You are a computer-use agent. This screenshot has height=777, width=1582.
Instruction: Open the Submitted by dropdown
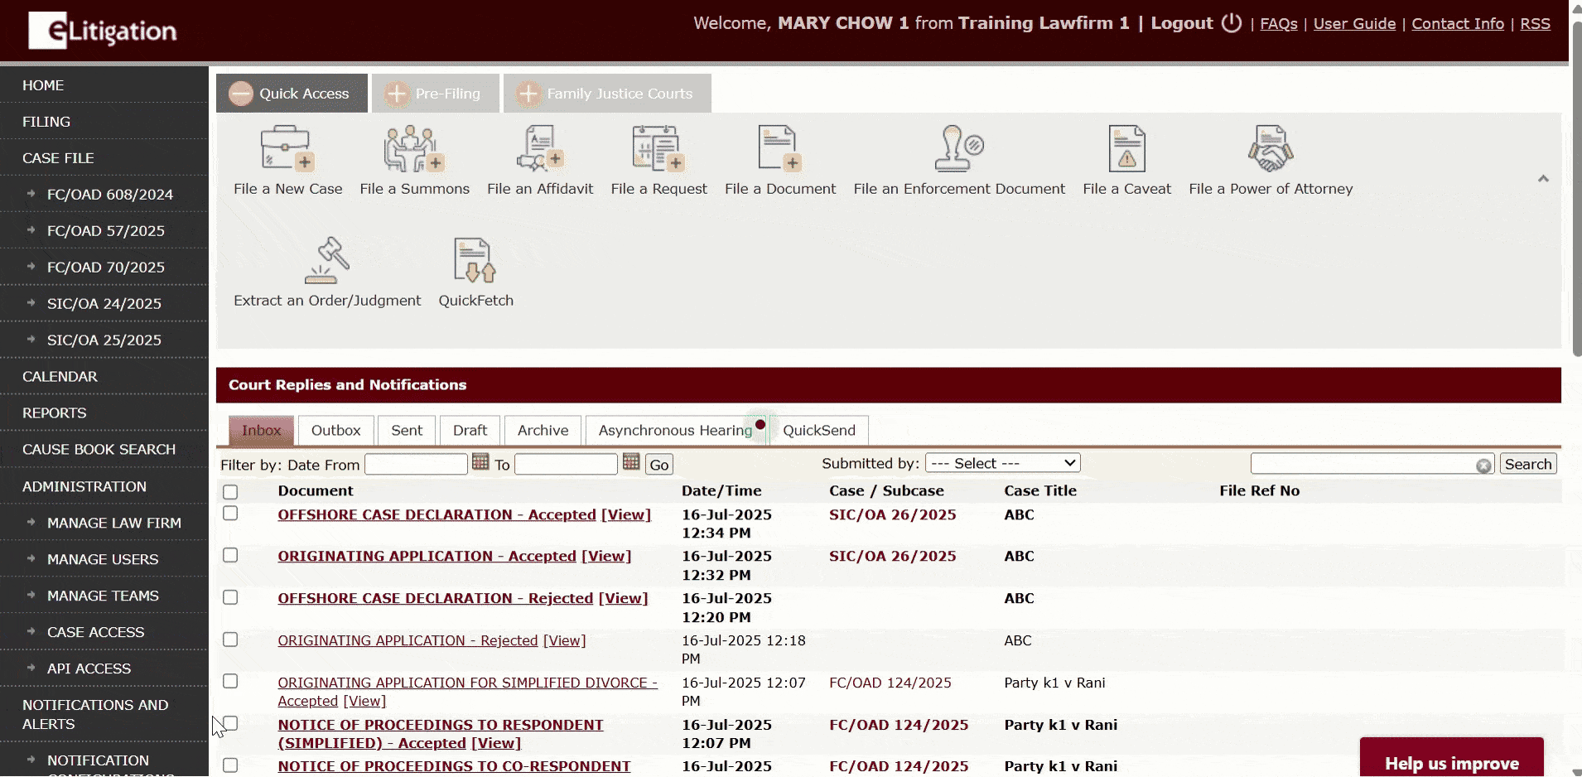[1002, 463]
